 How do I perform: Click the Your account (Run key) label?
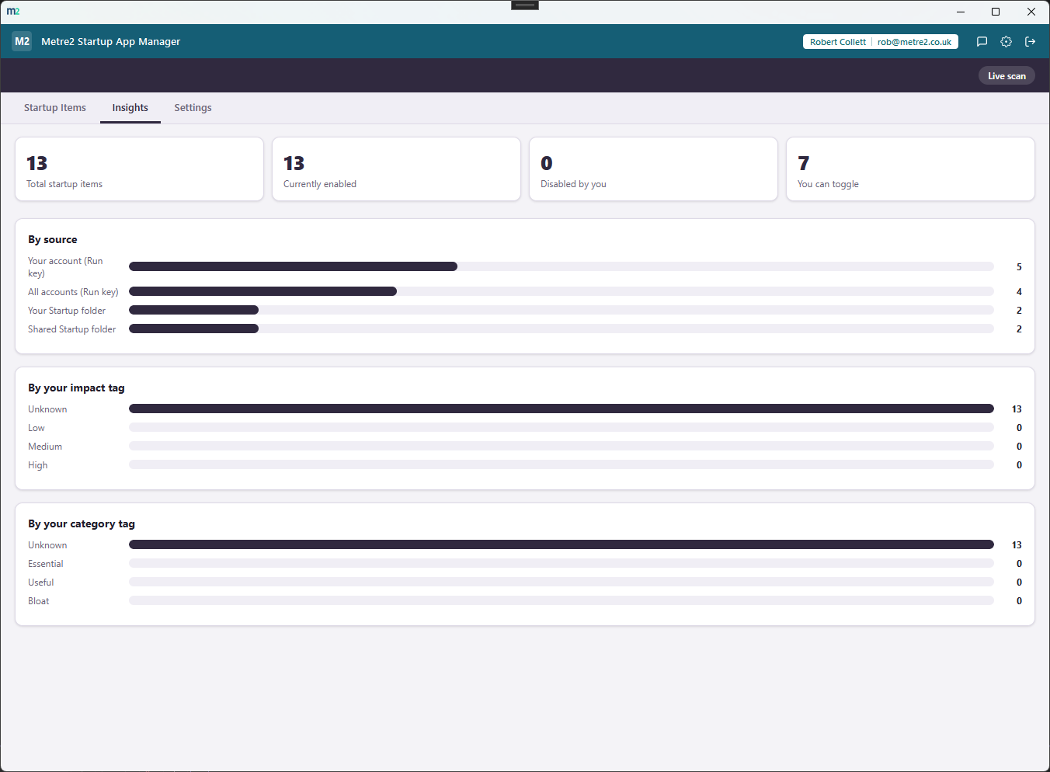[x=65, y=267]
